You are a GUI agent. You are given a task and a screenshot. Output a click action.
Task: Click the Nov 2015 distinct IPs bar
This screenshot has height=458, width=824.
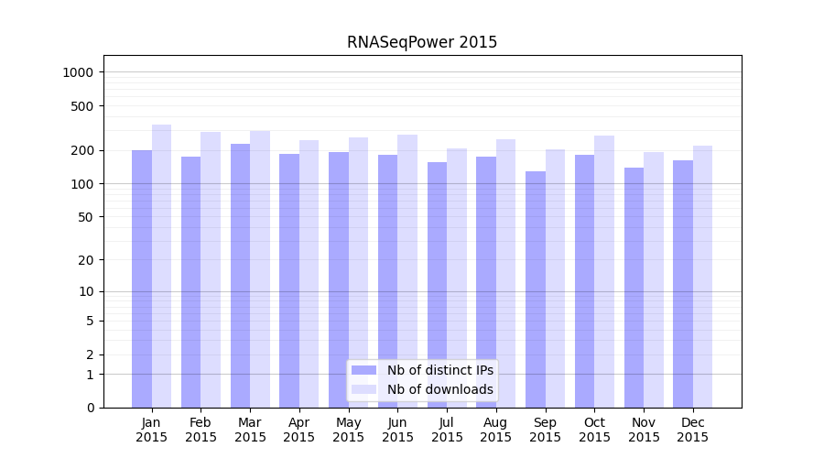tap(634, 287)
